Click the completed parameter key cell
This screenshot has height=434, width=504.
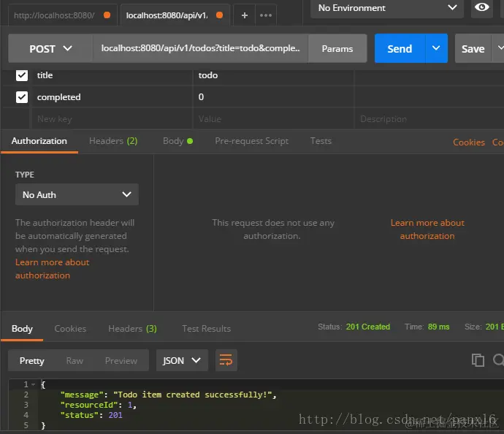[x=112, y=97]
